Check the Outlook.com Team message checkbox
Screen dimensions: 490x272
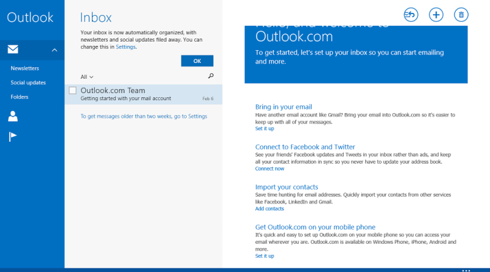coord(73,90)
